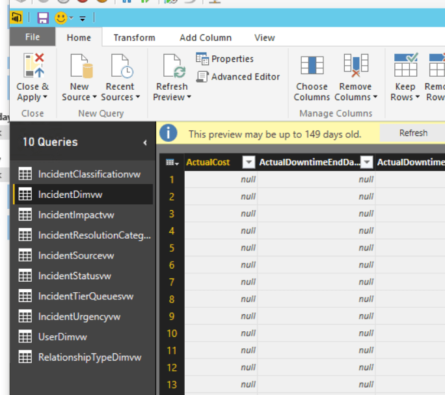Image resolution: width=445 pixels, height=395 pixels.
Task: Click the save icon in title bar
Action: tap(43, 18)
